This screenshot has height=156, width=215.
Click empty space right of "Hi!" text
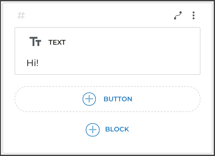[x=120, y=63]
